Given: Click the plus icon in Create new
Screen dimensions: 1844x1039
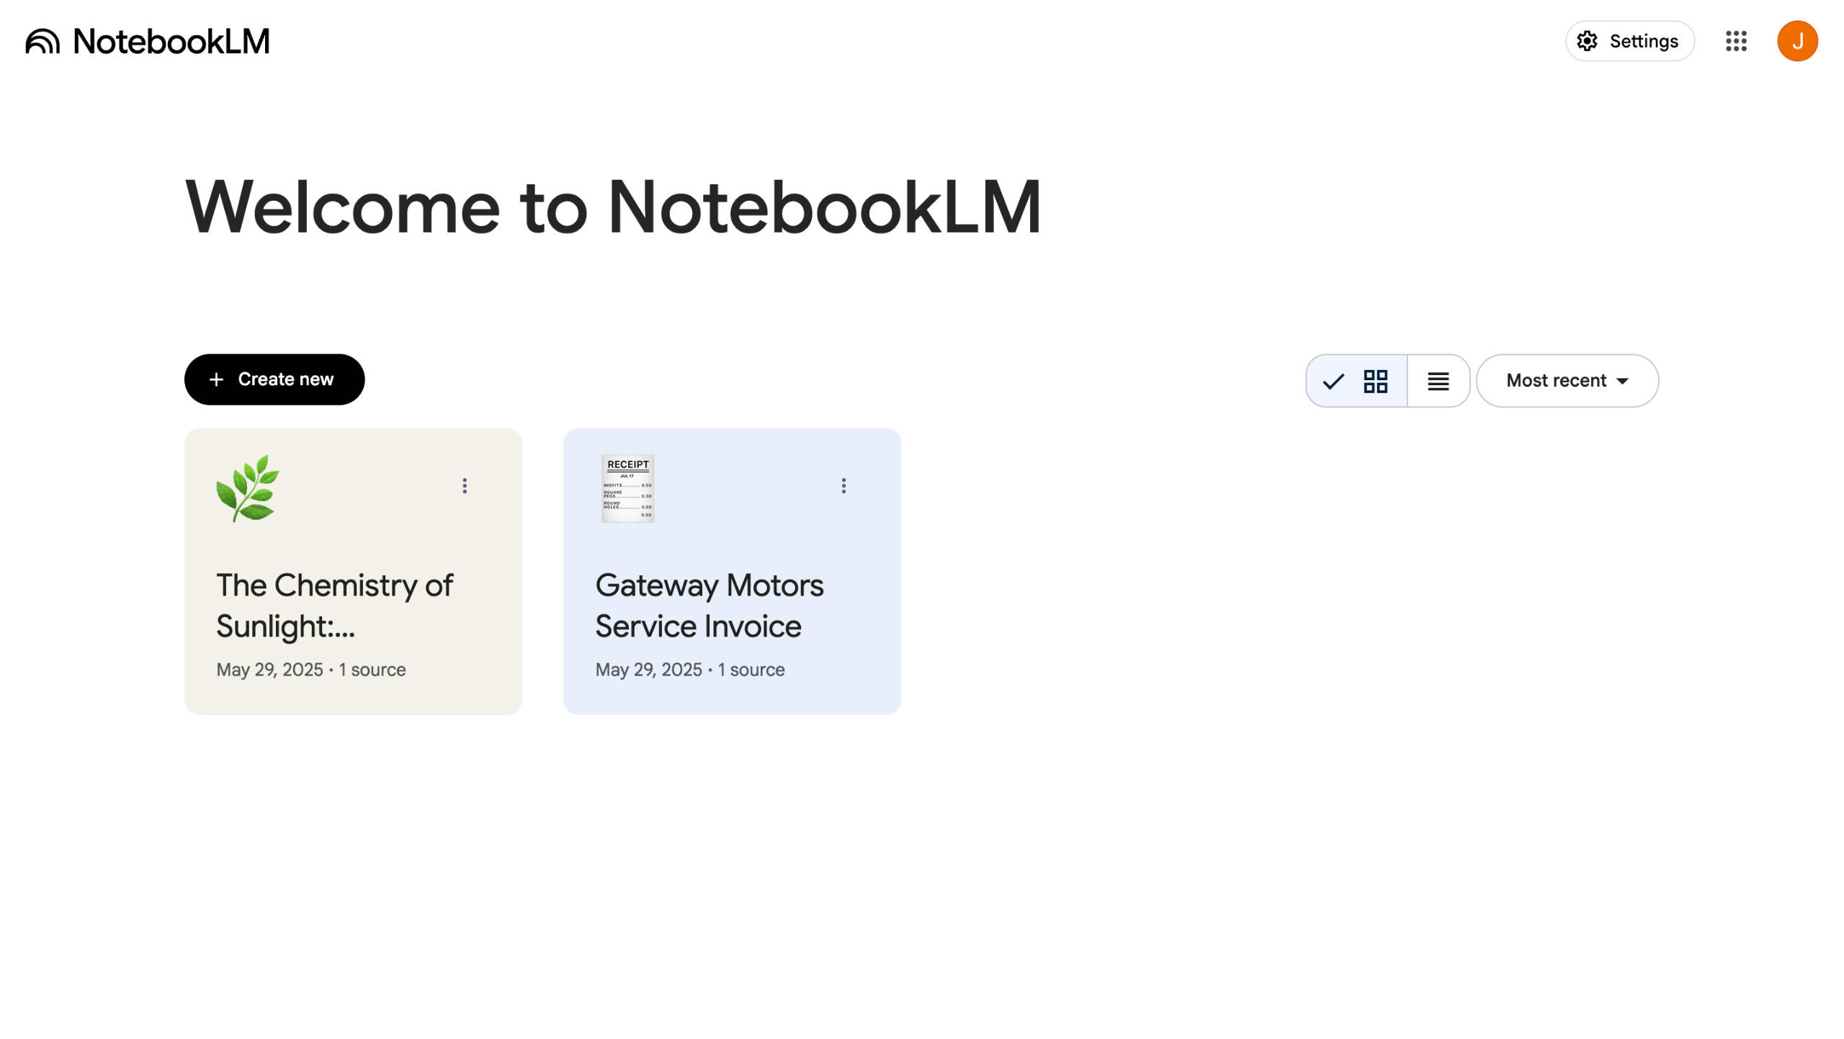Looking at the screenshot, I should (216, 379).
